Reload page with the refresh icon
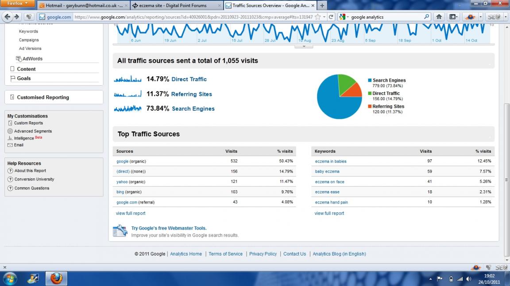This screenshot has width=510, height=286. (x=331, y=17)
